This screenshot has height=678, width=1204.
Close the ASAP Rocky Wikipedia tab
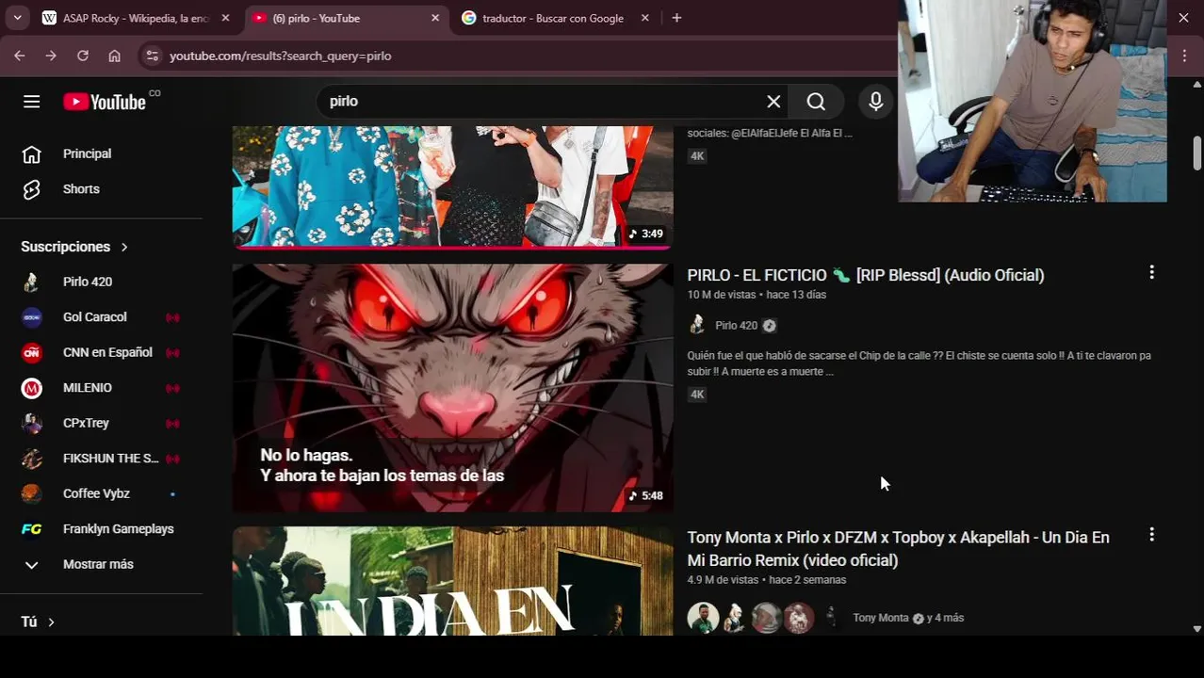225,18
